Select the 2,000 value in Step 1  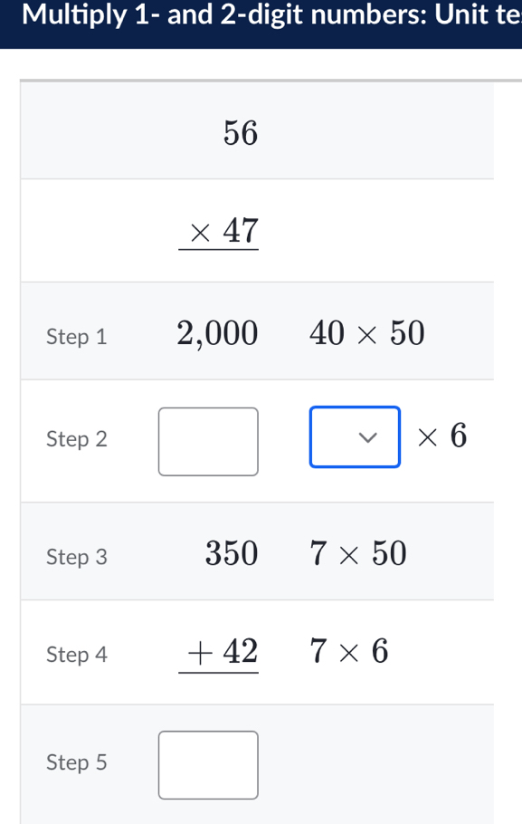coord(217,332)
